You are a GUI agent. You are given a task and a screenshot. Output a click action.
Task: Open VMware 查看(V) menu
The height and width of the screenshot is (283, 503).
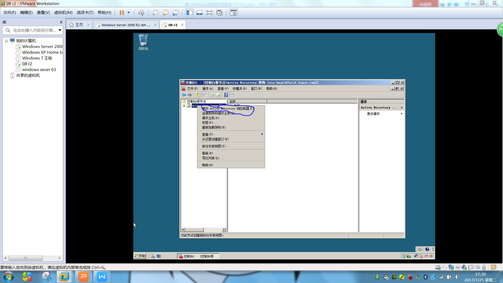coord(43,13)
